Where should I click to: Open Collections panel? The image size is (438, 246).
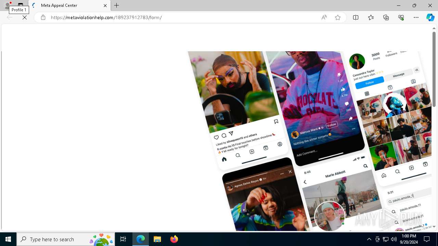point(386,17)
